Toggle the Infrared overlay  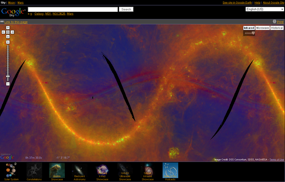pyautogui.click(x=249, y=28)
